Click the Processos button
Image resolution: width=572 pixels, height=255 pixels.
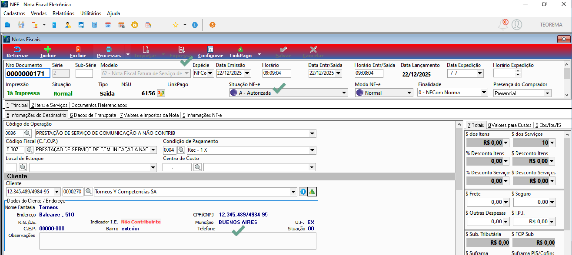[109, 52]
